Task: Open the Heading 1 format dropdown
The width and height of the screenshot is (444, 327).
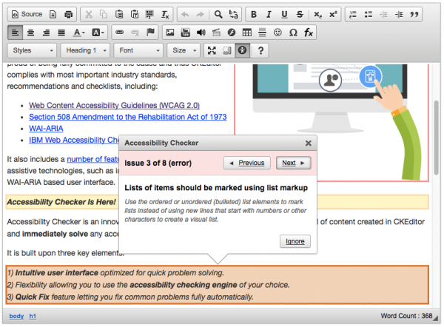Action: pyautogui.click(x=85, y=50)
